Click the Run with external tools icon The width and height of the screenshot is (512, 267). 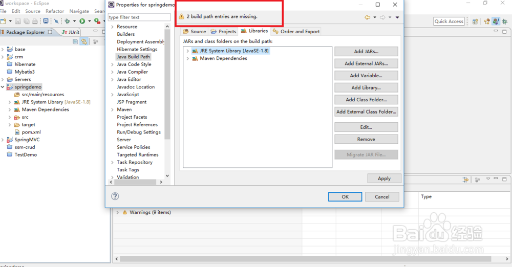click(x=97, y=21)
